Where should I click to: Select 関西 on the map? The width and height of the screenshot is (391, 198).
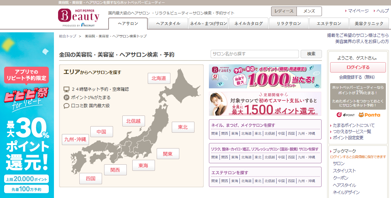[x=115, y=170]
